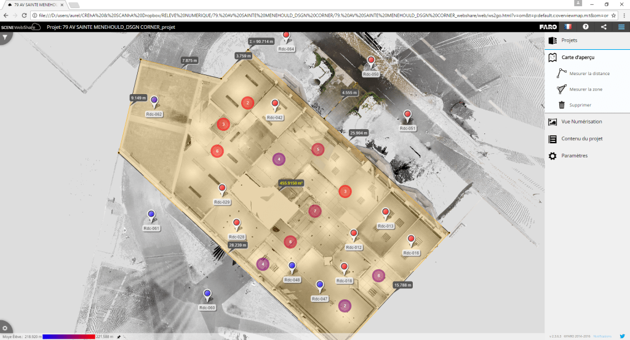Select Mesurer la distance tool

click(589, 73)
